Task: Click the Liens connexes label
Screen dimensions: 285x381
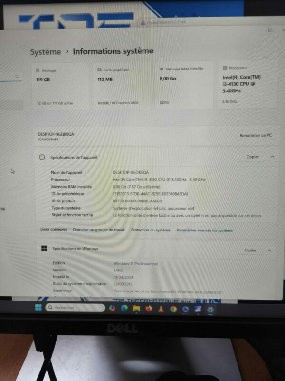Action: click(x=54, y=229)
